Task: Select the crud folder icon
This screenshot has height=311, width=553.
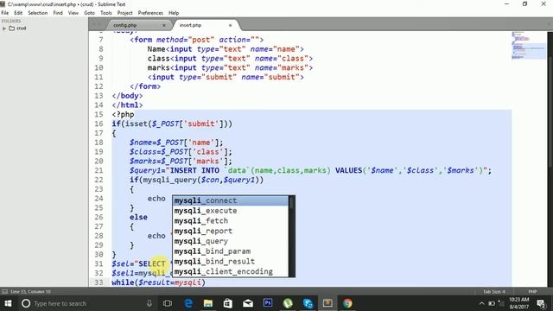Action: [x=11, y=29]
